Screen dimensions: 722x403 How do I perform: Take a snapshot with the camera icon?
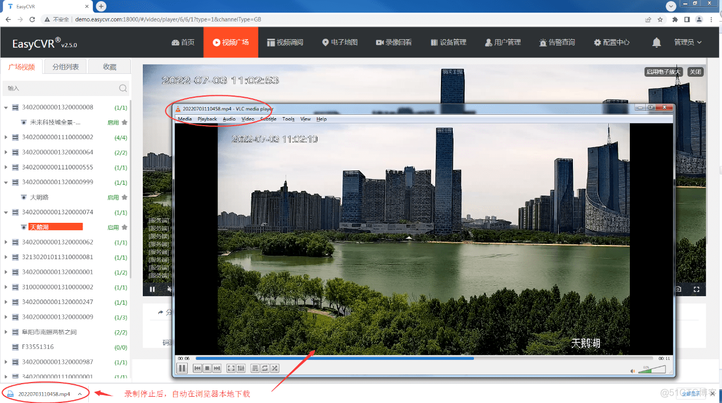point(678,289)
